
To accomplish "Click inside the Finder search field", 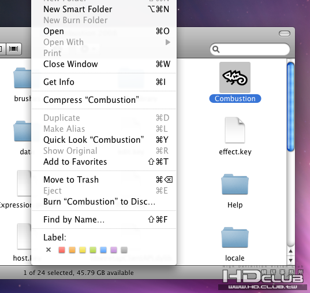I will [250, 49].
